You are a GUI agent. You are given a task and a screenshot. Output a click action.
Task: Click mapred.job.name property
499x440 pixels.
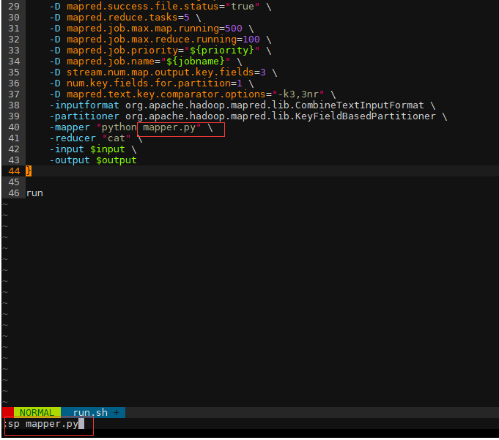coord(111,61)
